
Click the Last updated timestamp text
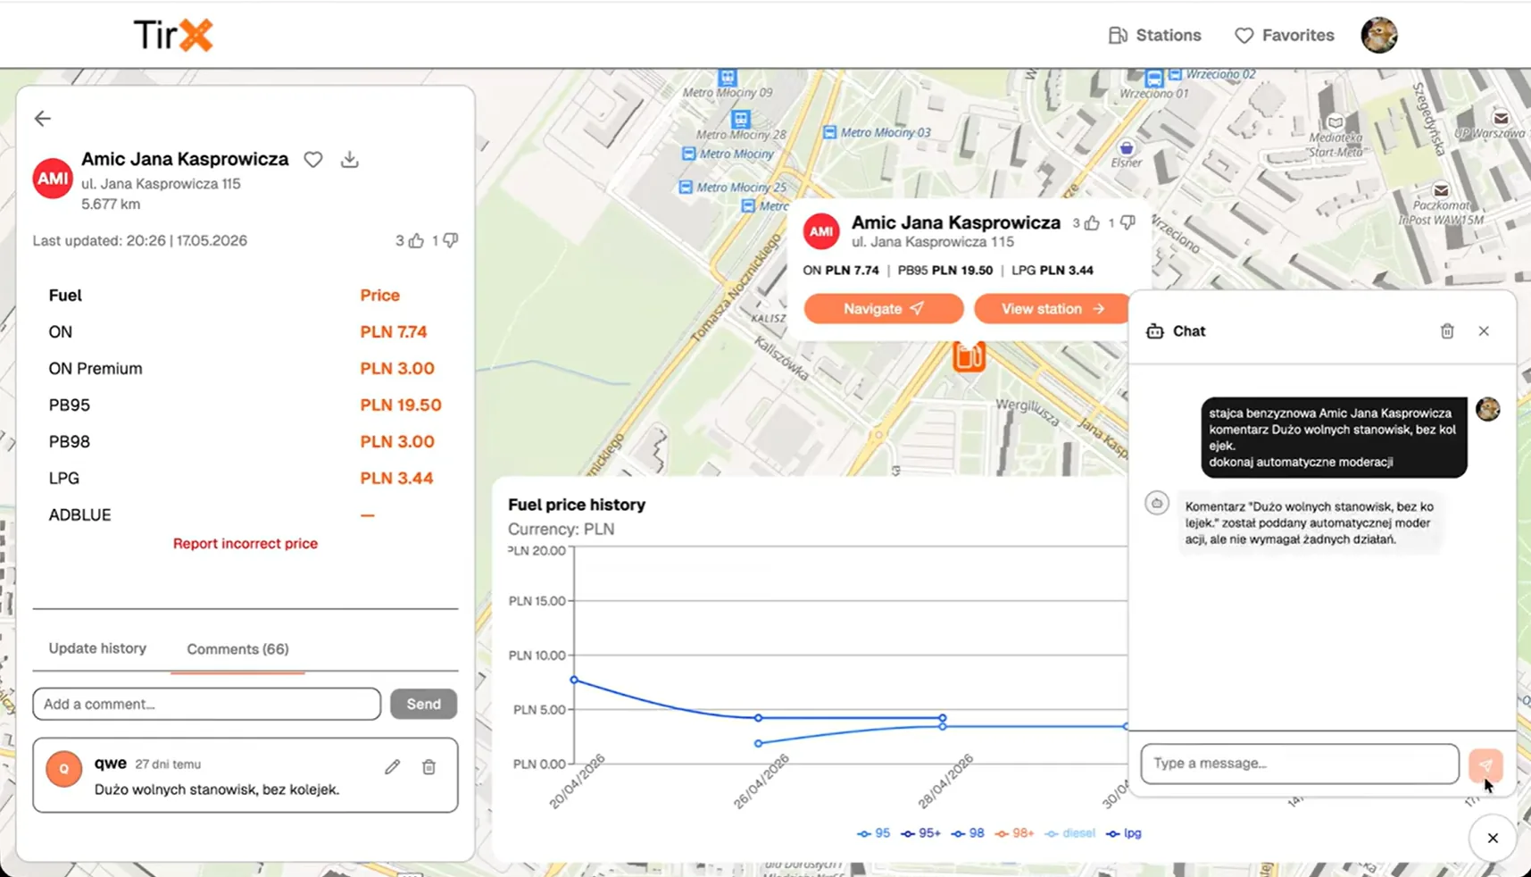[140, 241]
